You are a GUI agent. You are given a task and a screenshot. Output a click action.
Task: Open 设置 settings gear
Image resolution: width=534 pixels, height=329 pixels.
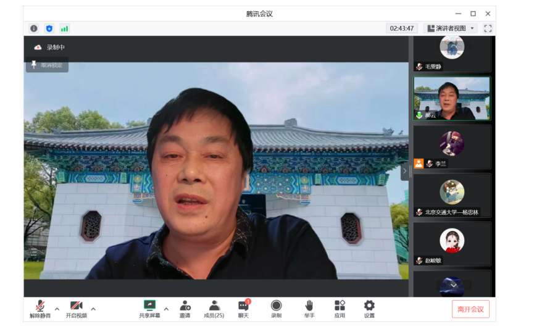tap(369, 309)
